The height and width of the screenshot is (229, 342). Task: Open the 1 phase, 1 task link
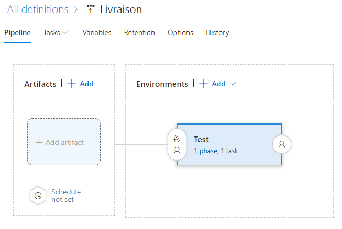click(216, 151)
